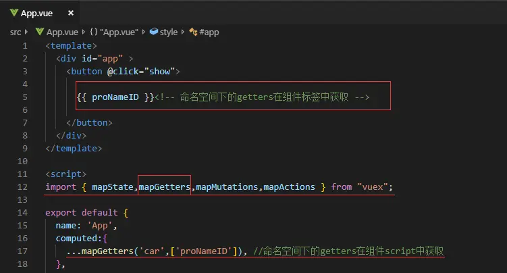The height and width of the screenshot is (273, 507).
Task: Expand the chevron after src breadcrumb
Action: 26,32
